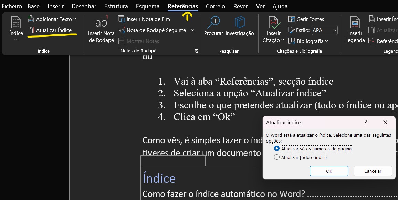Open the Notas de Rodapé dialog launcher
398x200 pixels.
[x=197, y=51]
